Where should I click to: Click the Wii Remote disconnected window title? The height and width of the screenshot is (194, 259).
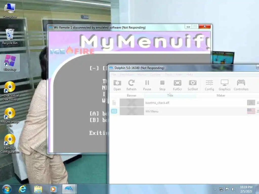[x=100, y=27]
